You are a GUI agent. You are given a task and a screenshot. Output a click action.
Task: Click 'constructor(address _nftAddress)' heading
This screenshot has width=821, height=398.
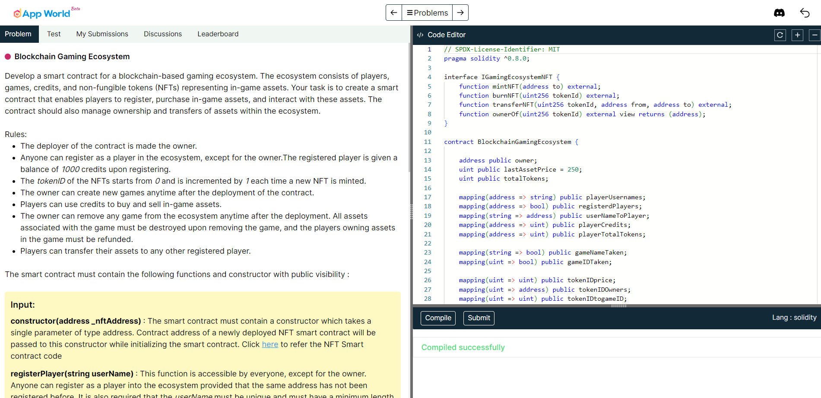click(76, 321)
